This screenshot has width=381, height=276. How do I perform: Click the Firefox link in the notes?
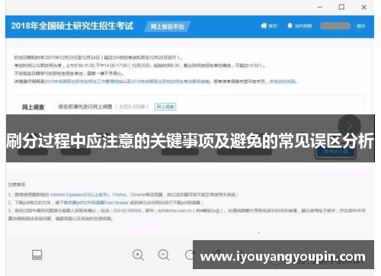point(120,194)
